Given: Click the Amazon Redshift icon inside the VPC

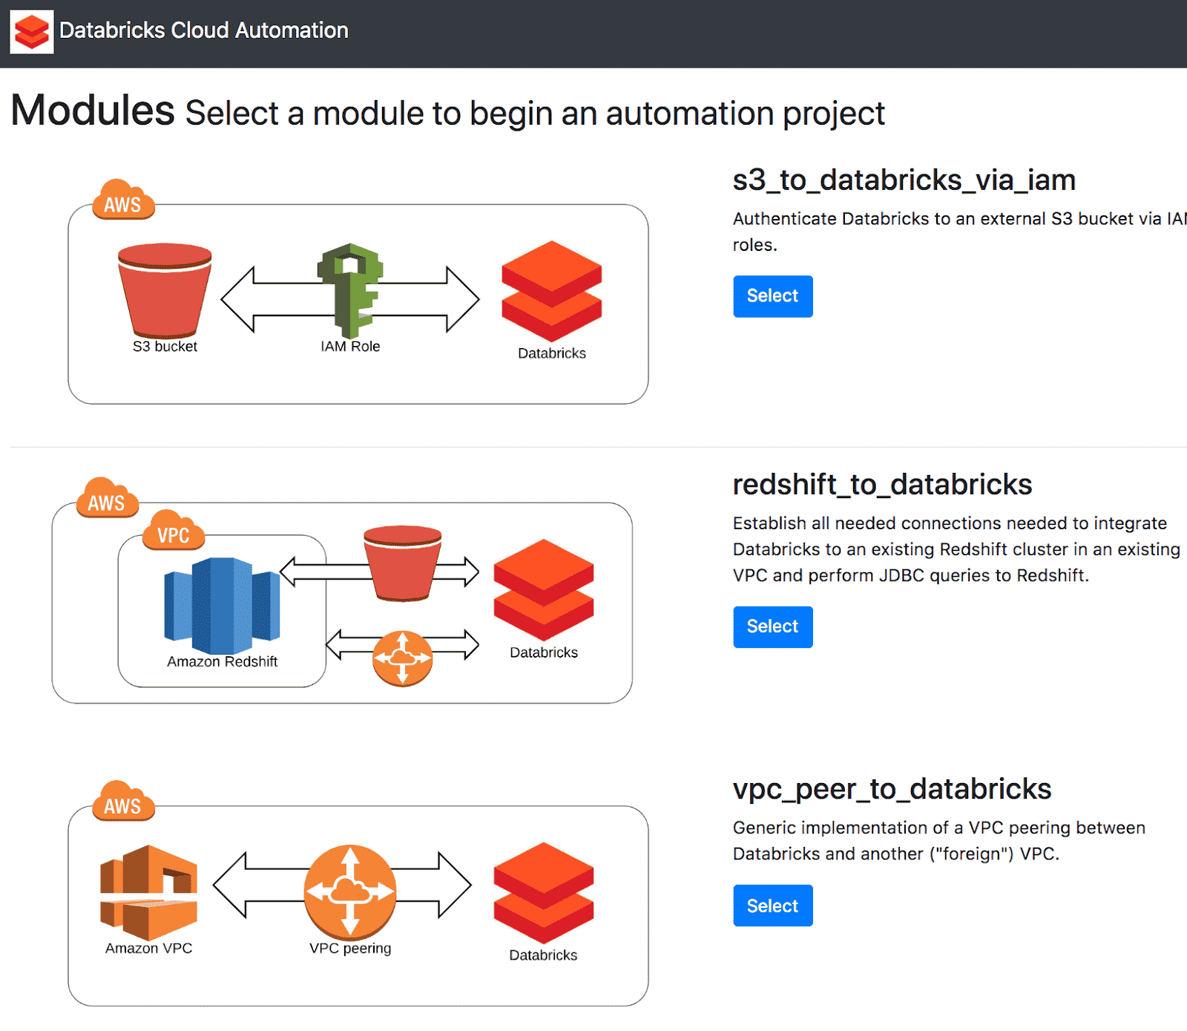Looking at the screenshot, I should pos(222,605).
